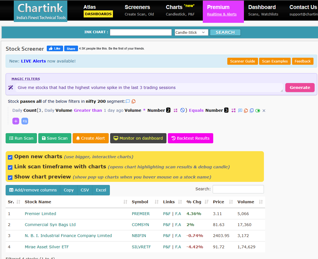The image size is (318, 259).
Task: Click the blue add filter group button
Action: coord(25,121)
